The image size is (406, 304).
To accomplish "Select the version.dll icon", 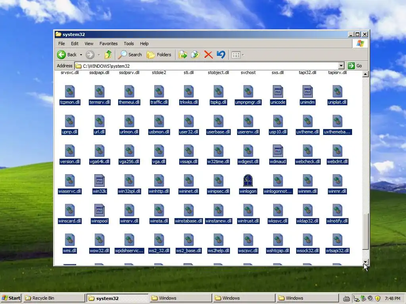I will [70, 151].
